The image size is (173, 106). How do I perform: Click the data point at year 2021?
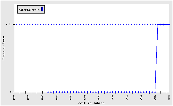tap(158, 24)
